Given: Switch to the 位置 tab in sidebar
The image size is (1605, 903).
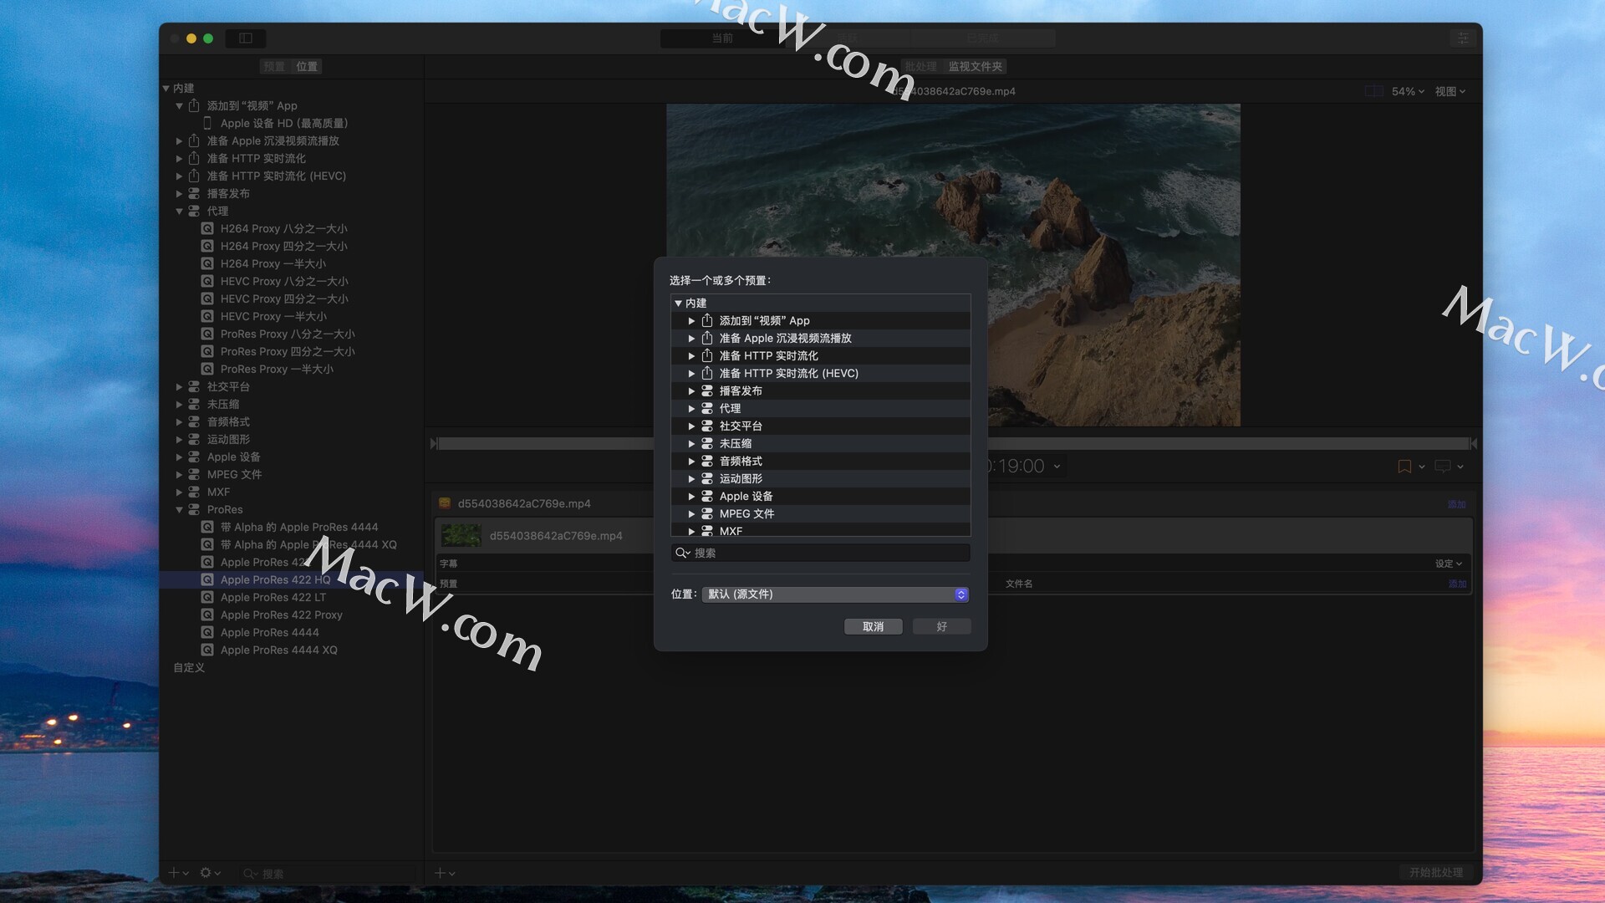Looking at the screenshot, I should tap(307, 67).
